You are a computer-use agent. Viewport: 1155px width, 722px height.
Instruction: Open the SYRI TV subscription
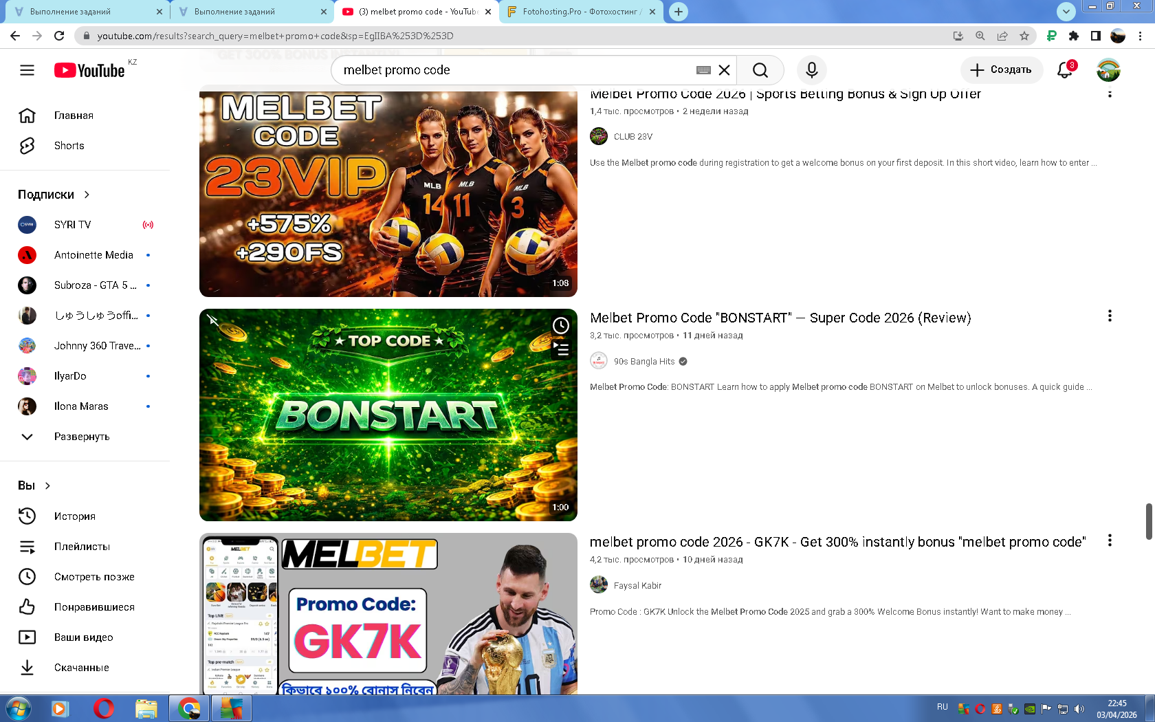click(85, 225)
